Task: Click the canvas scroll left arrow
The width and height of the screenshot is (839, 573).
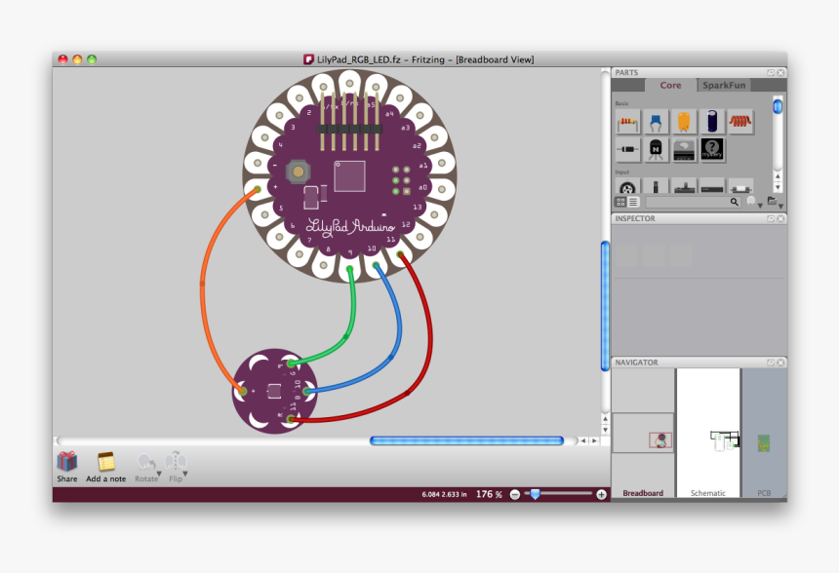Action: pyautogui.click(x=583, y=441)
